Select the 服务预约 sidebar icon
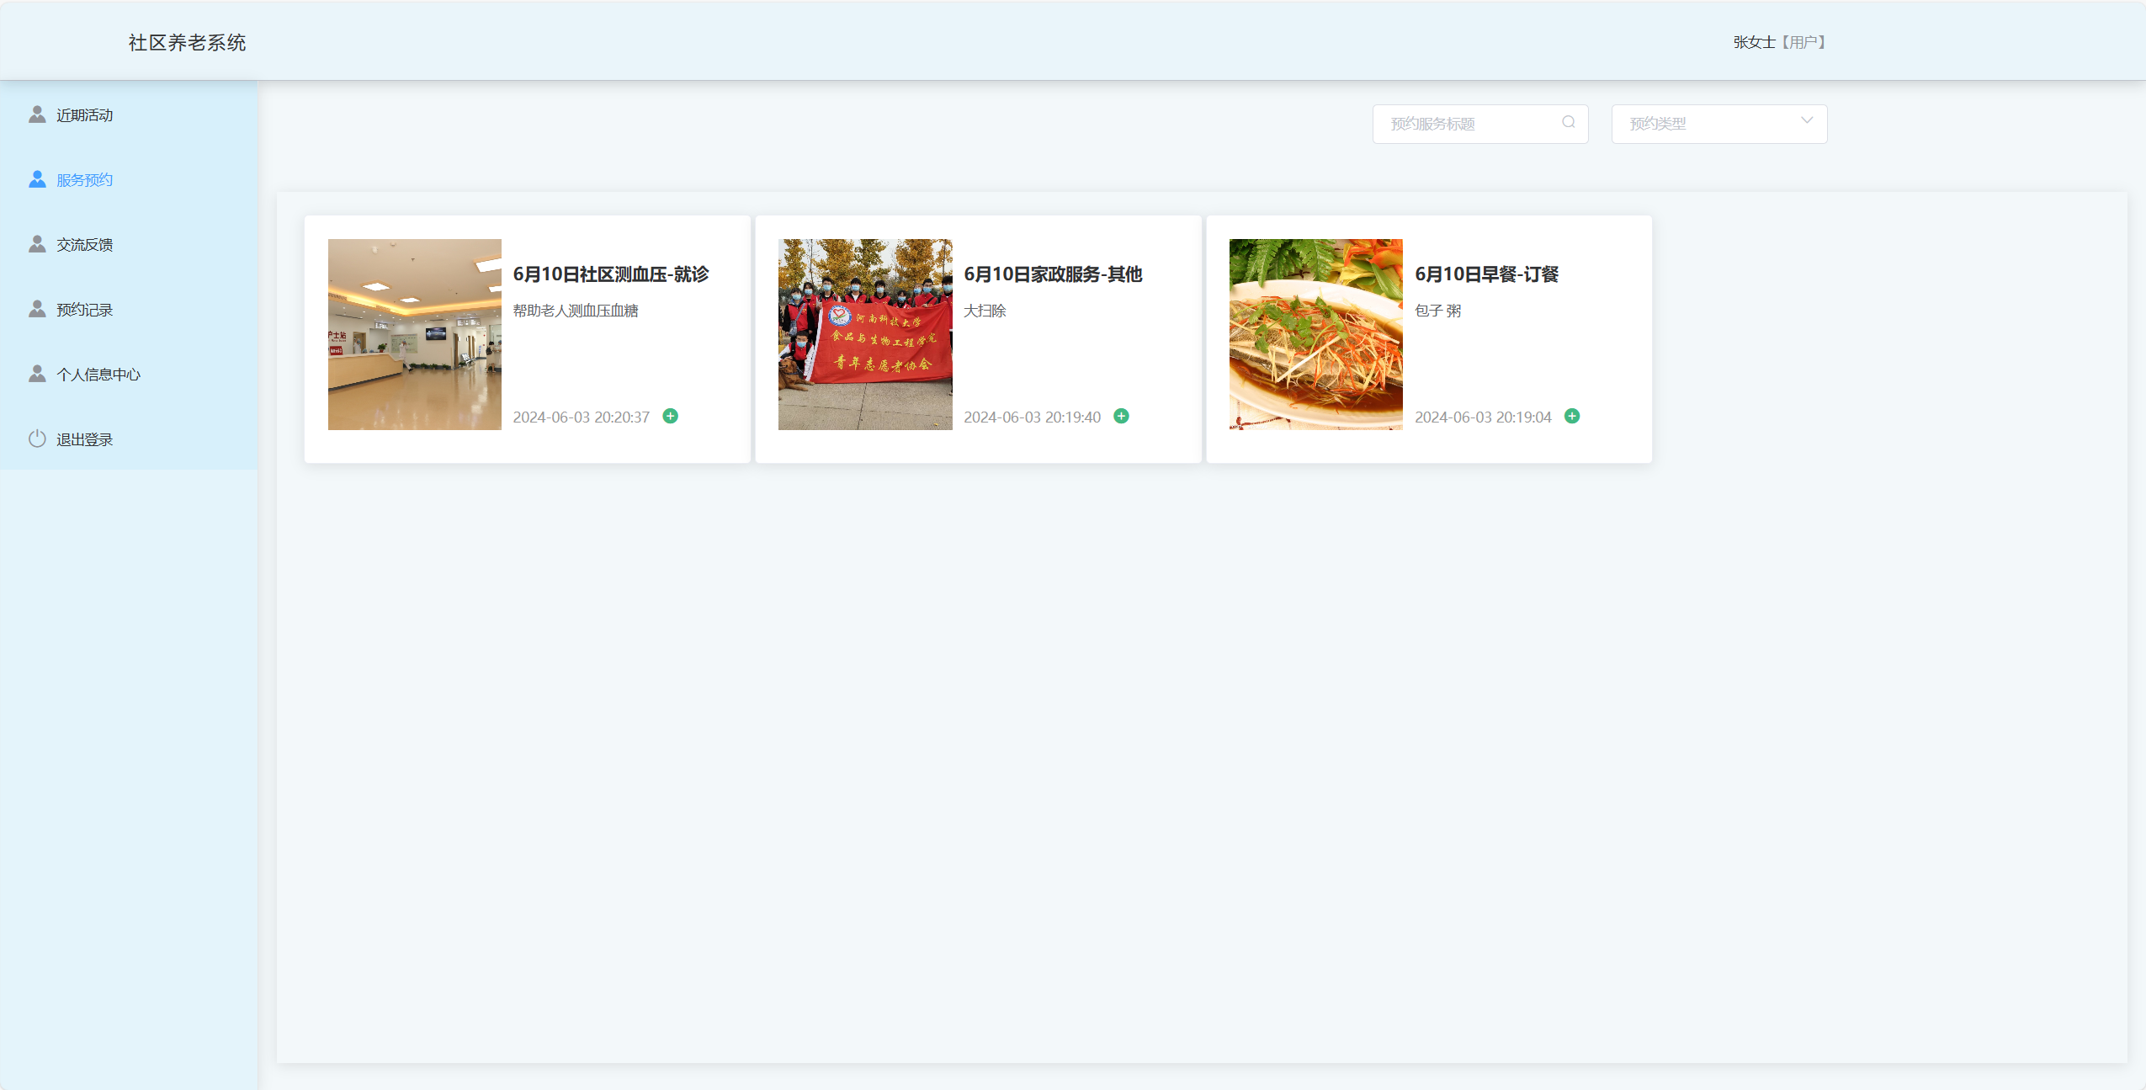This screenshot has width=2146, height=1090. pyautogui.click(x=36, y=179)
